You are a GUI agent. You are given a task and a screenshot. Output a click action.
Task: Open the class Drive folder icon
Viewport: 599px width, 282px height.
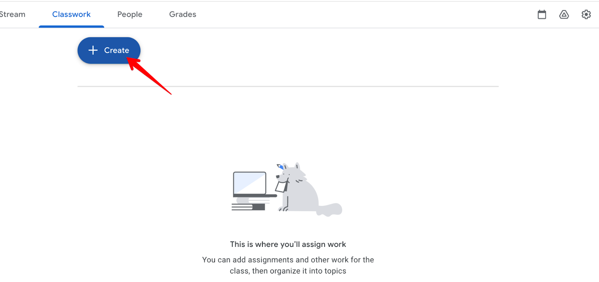564,15
